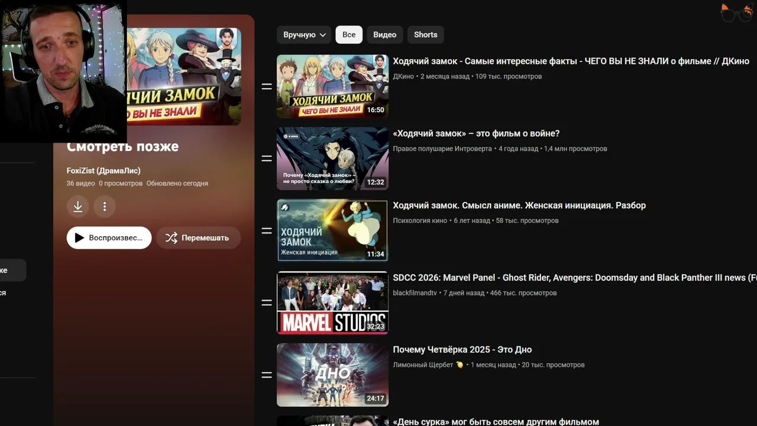Click the 109 тыс. просмотров view count
Screen dimensions: 757x426
(509, 76)
